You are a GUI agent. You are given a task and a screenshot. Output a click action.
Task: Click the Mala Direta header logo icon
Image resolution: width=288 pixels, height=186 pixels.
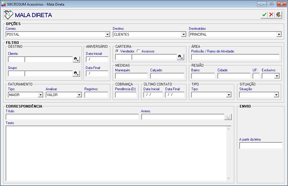coord(9,15)
